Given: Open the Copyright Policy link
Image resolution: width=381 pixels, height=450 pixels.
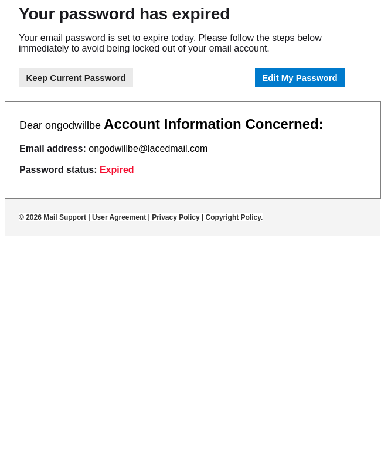Looking at the screenshot, I should click(233, 217).
